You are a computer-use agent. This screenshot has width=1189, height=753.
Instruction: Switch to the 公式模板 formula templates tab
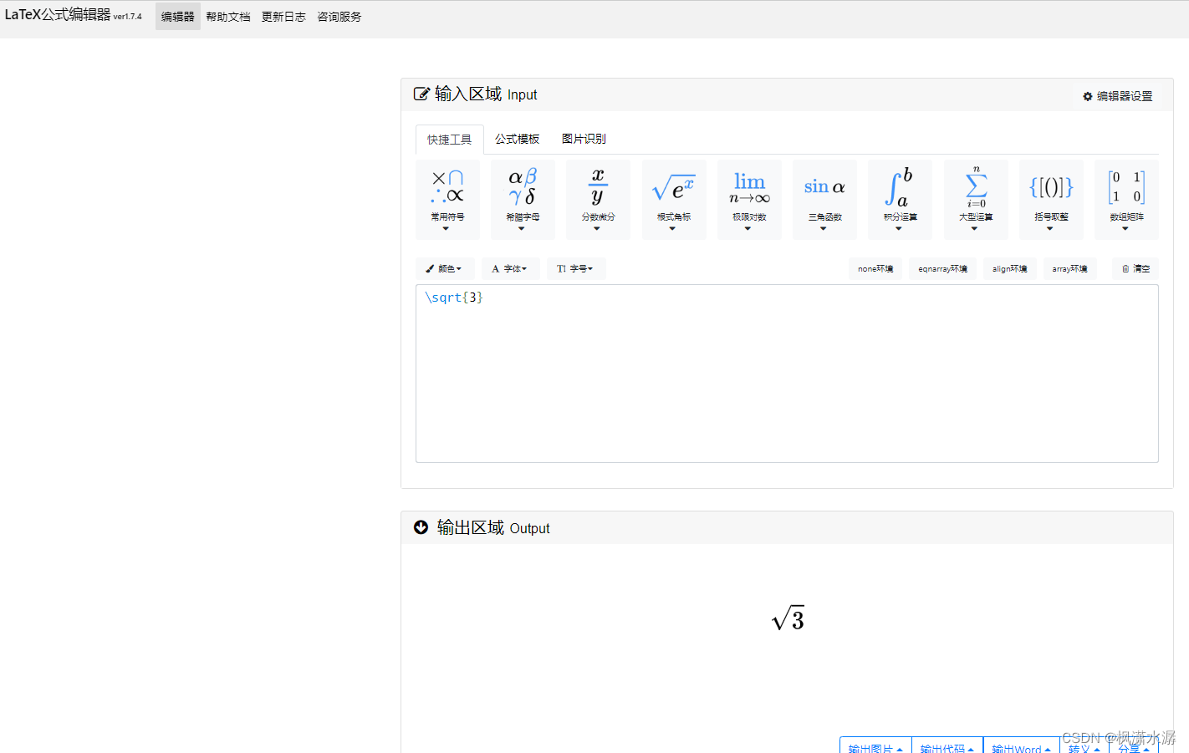point(517,139)
